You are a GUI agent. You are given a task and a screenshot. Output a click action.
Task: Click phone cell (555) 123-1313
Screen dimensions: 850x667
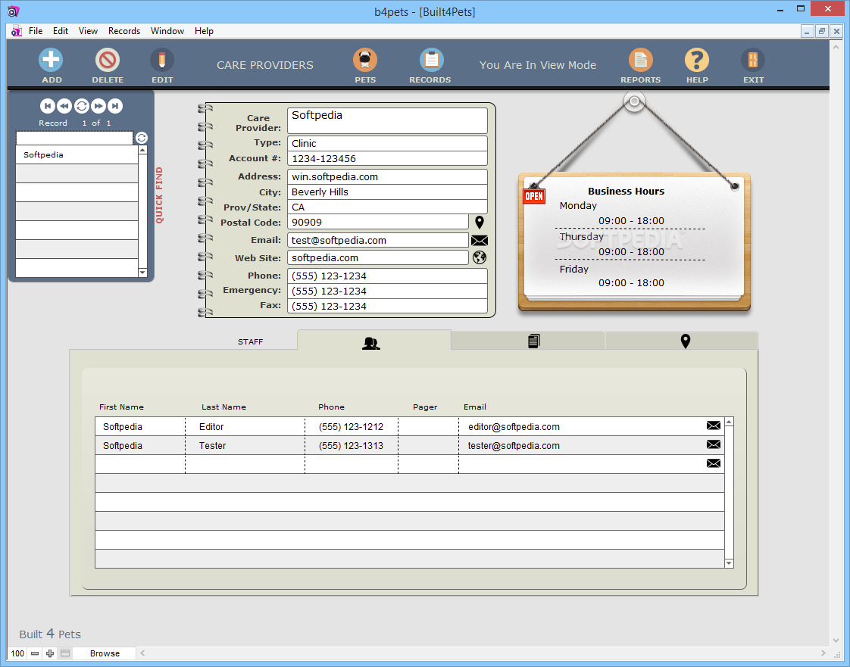click(352, 445)
